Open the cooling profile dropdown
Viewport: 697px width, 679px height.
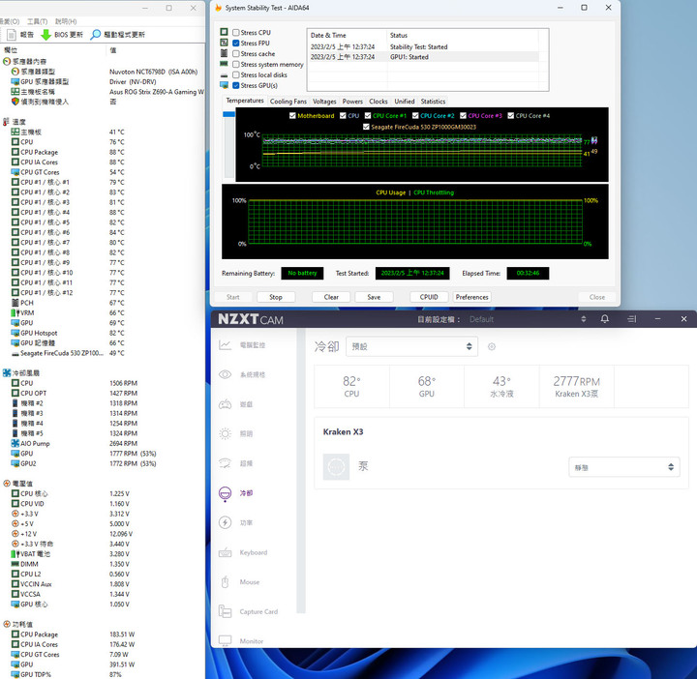click(411, 346)
